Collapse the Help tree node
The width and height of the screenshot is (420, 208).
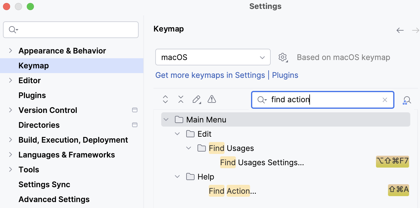coord(177,177)
